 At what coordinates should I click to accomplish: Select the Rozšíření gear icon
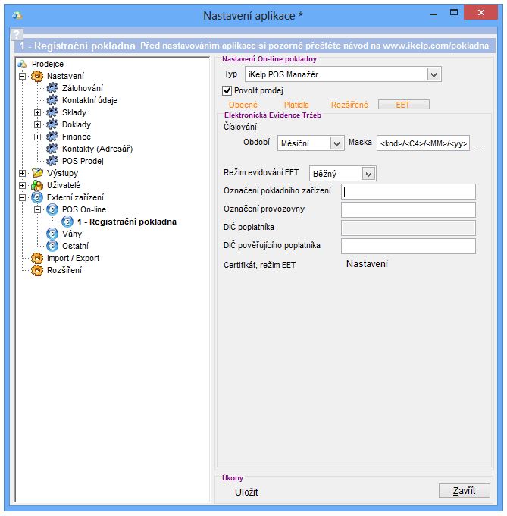tap(37, 270)
